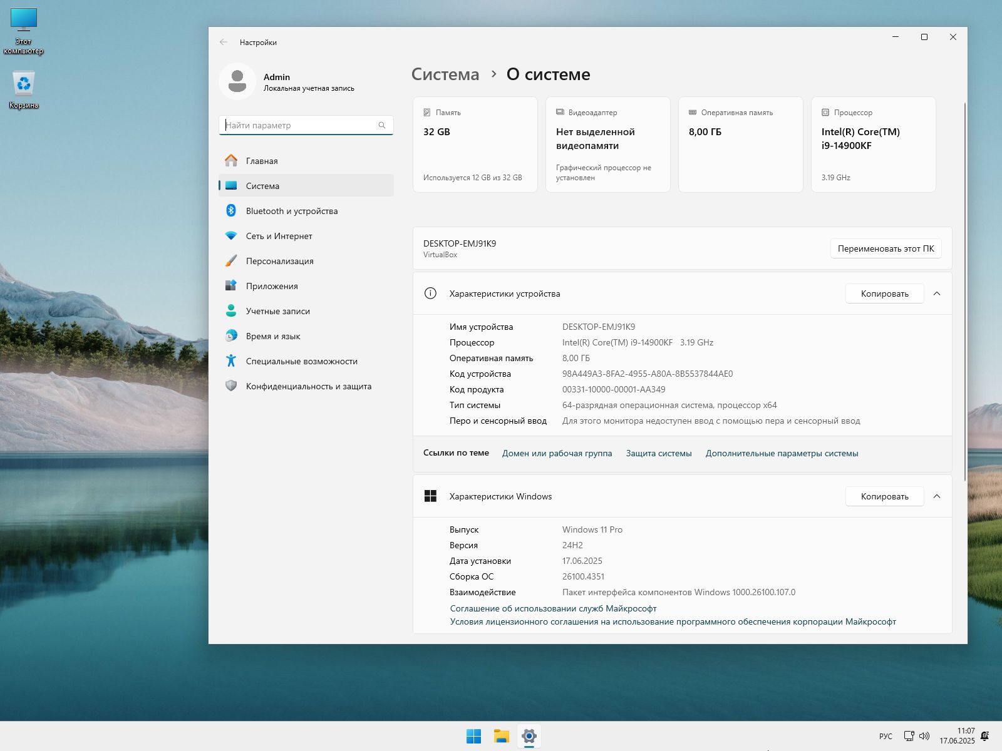Click the Windows logo beside Характеристики Windows
Image resolution: width=1002 pixels, height=751 pixels.
pos(430,496)
